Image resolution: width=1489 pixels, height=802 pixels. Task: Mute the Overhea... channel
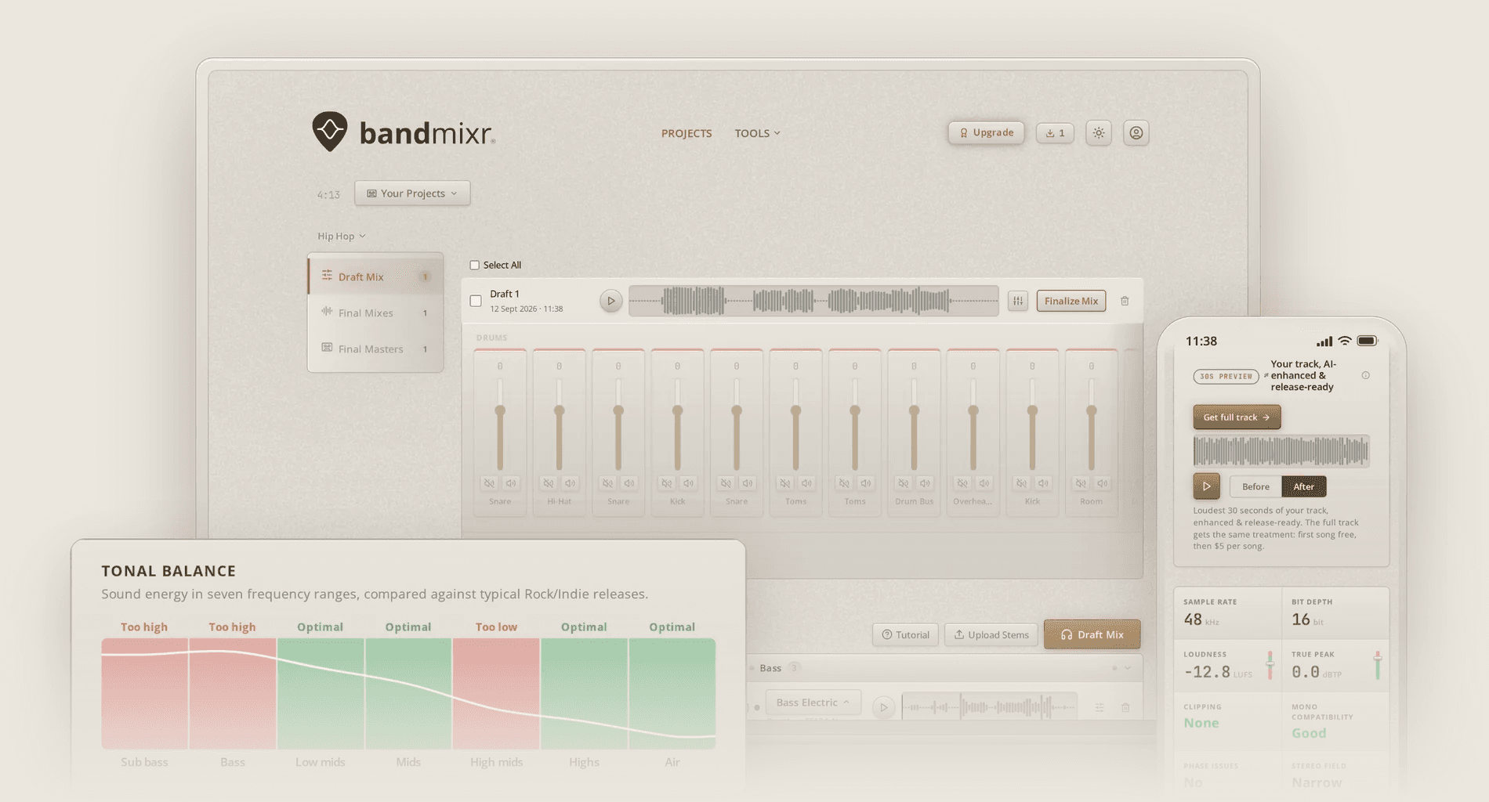[962, 483]
